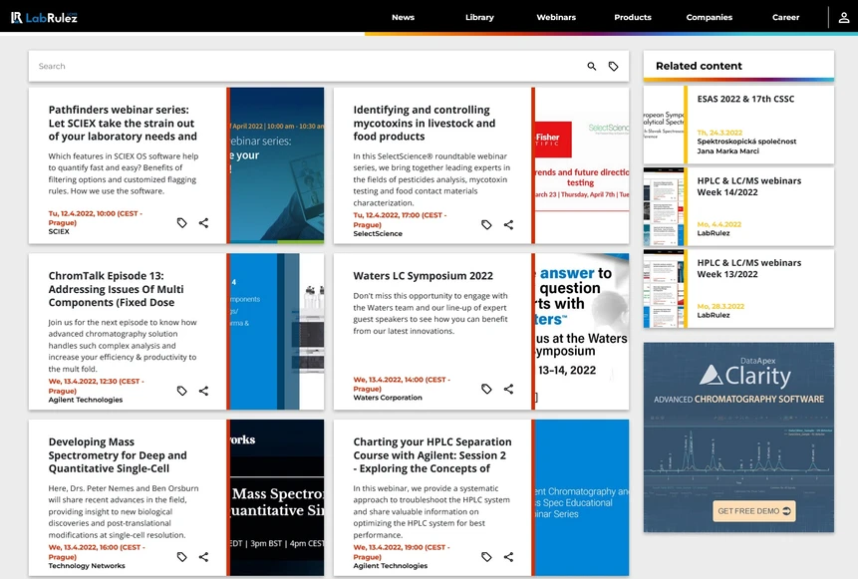This screenshot has height=579, width=858.
Task: Click 'Technology Networks' organizer name
Action: [87, 566]
